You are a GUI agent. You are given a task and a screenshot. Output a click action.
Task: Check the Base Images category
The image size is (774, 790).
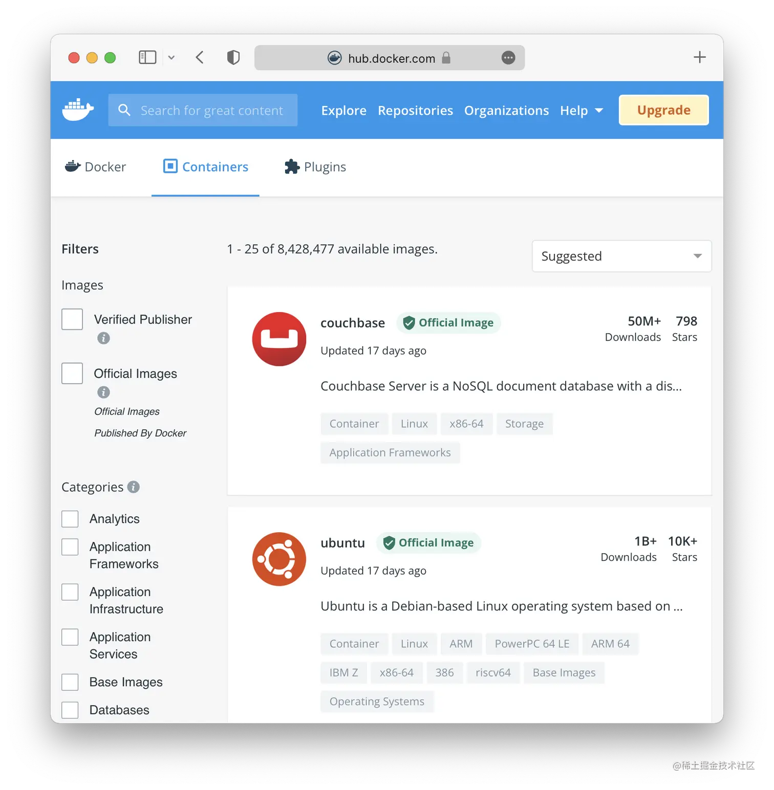(x=70, y=682)
